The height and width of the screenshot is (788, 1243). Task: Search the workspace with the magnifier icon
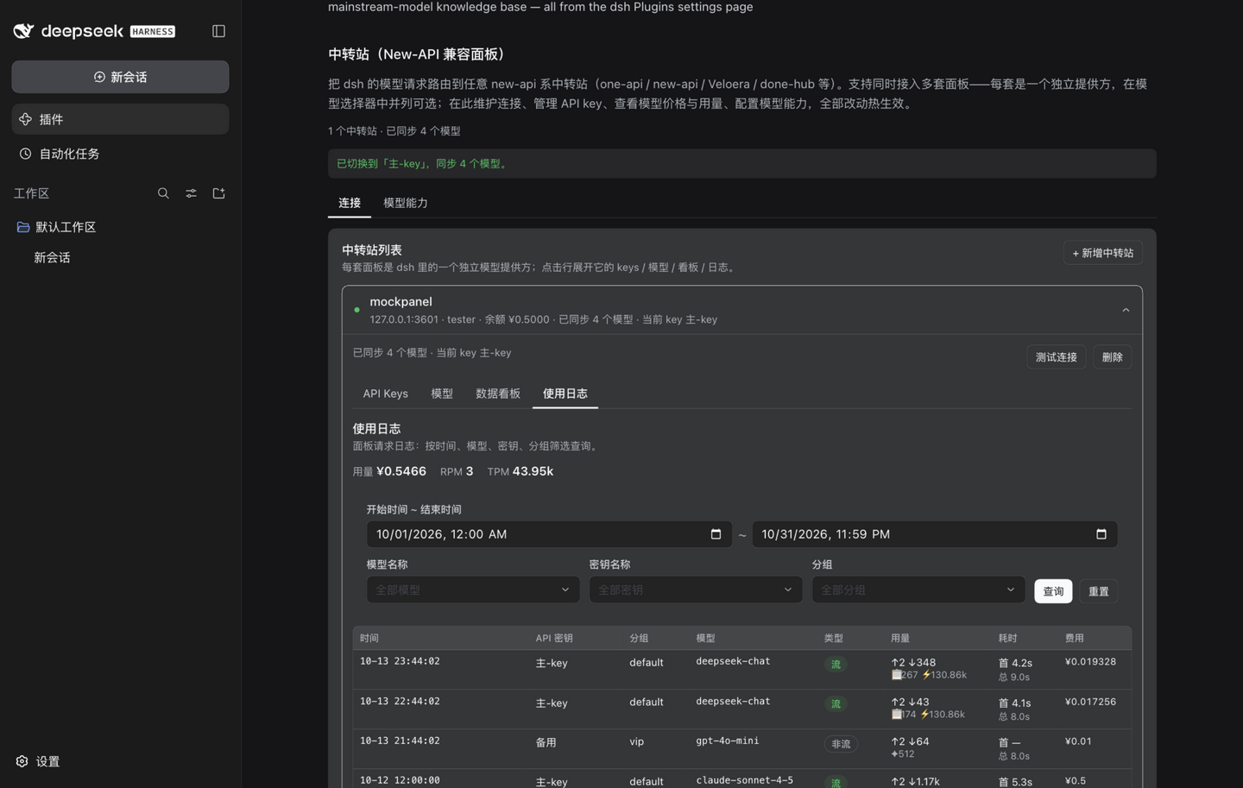tap(163, 193)
